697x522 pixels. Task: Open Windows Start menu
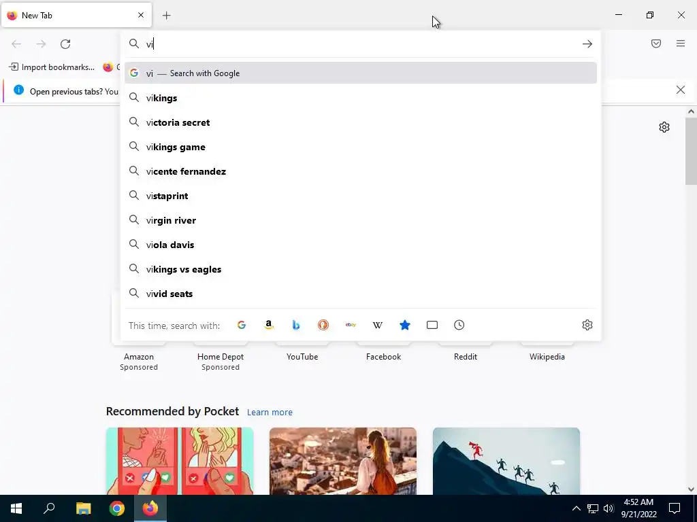pyautogui.click(x=16, y=508)
